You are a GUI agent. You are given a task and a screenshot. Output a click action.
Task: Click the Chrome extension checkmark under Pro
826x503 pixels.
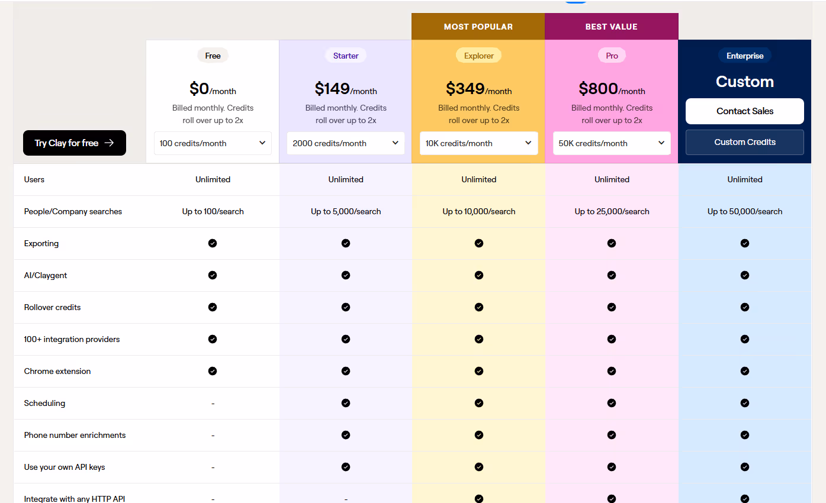(612, 371)
